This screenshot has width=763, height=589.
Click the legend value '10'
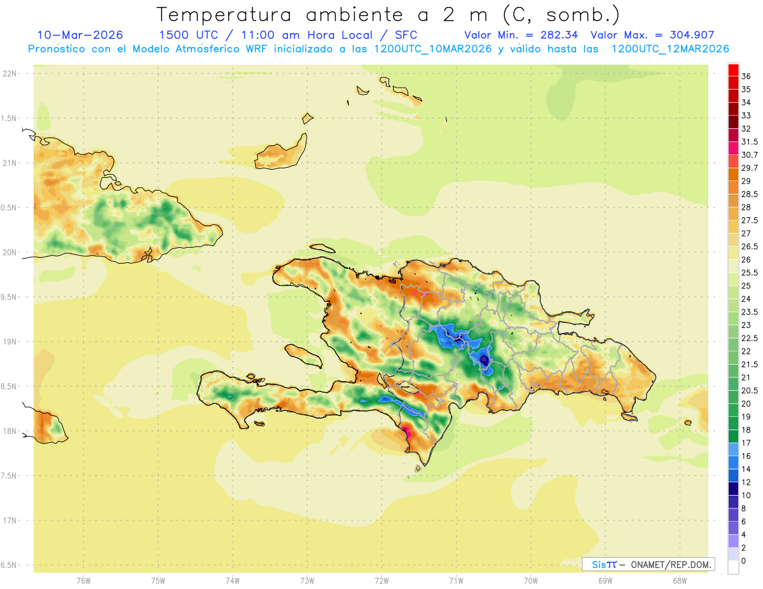[x=746, y=495]
